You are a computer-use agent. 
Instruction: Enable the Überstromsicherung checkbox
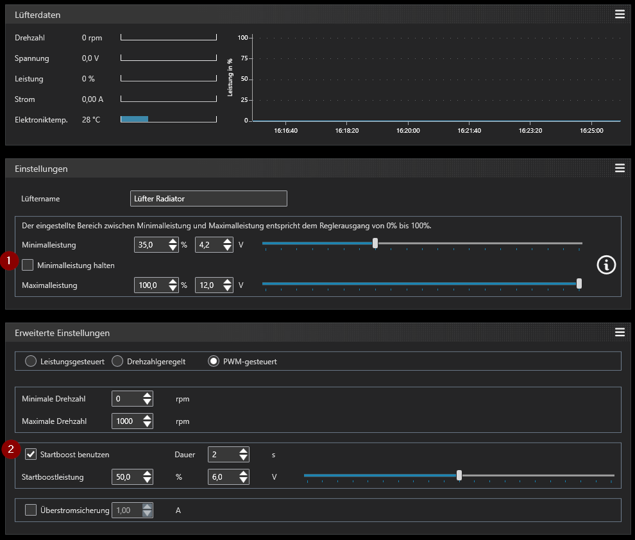pos(31,510)
